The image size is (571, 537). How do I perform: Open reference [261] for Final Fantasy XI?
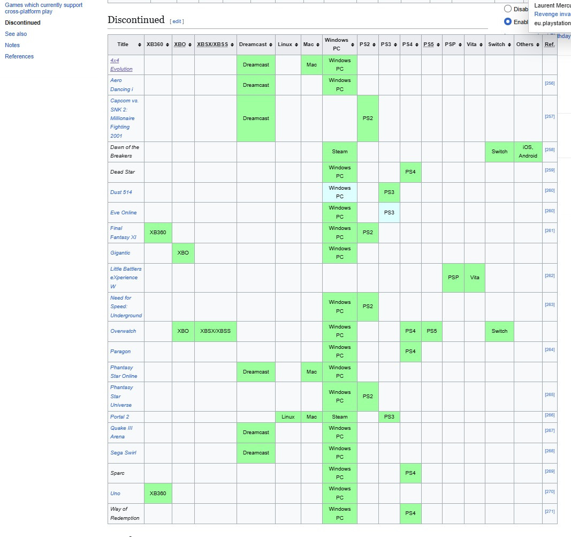pyautogui.click(x=550, y=230)
